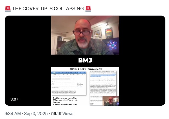Open the 56.1K Views count
The image size is (169, 119).
point(62,114)
